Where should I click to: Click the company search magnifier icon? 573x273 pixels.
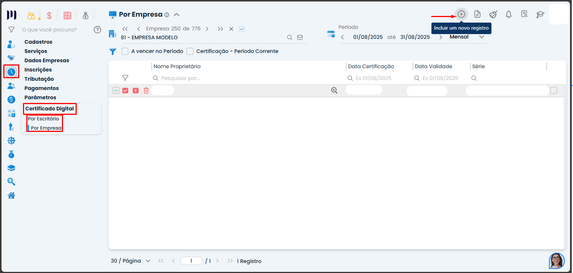tap(290, 37)
